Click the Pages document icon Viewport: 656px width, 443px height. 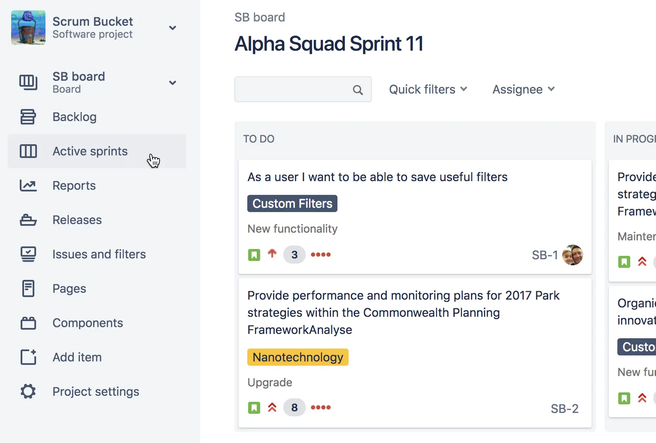coord(28,288)
